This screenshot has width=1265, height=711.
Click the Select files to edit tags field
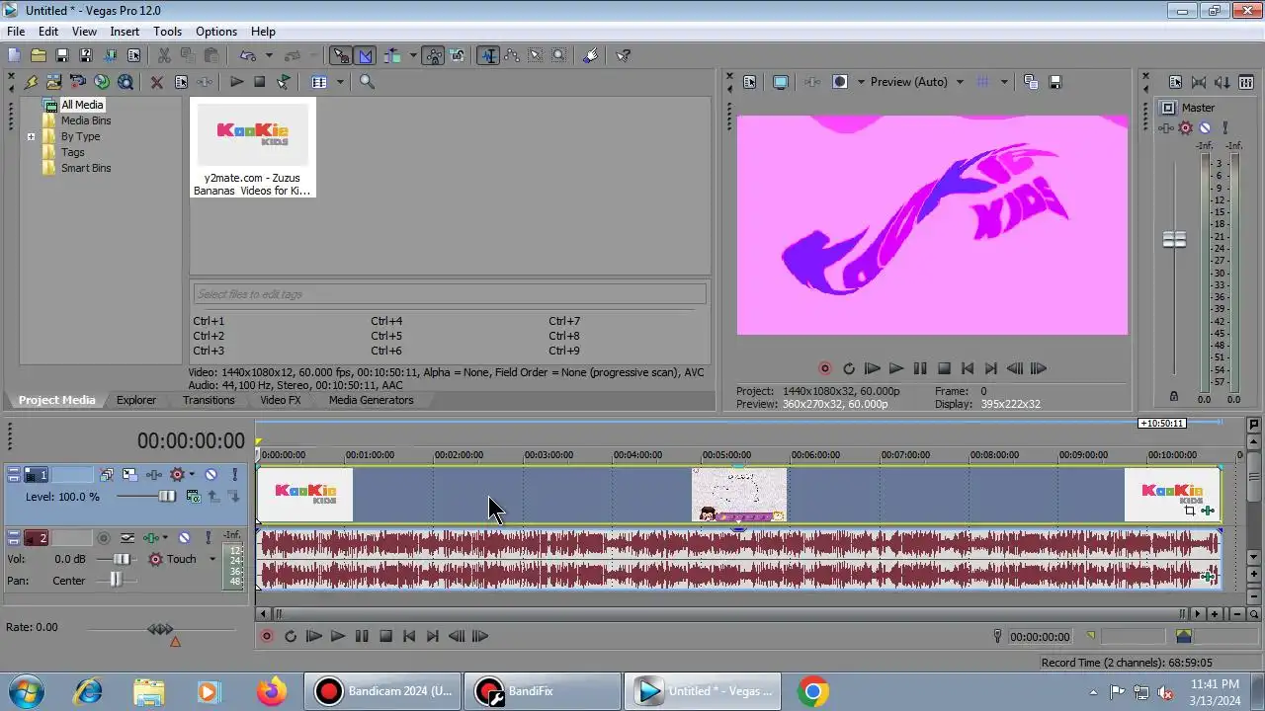(450, 294)
